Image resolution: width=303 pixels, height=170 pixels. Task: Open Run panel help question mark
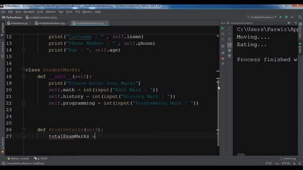(223, 64)
